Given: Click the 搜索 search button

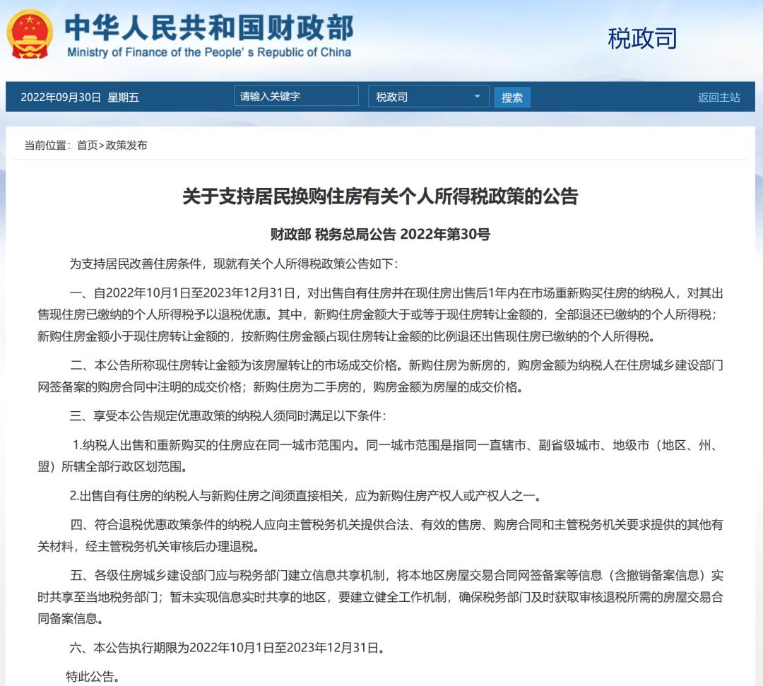Looking at the screenshot, I should (x=513, y=97).
